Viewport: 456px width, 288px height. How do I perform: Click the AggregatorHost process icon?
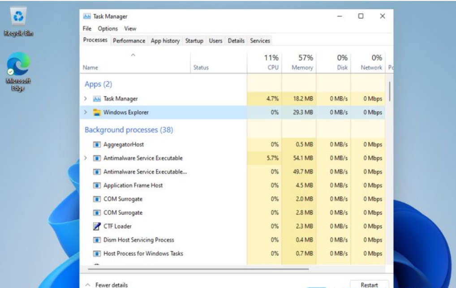point(96,144)
